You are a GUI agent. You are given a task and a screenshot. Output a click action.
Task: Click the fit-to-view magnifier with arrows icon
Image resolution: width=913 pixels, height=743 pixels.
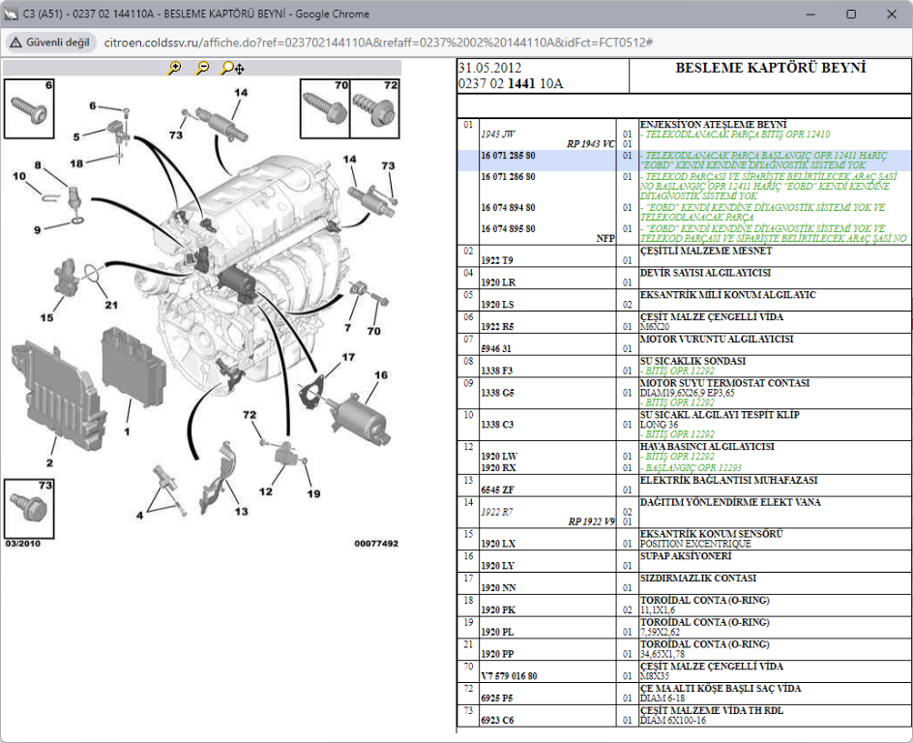coord(232,68)
